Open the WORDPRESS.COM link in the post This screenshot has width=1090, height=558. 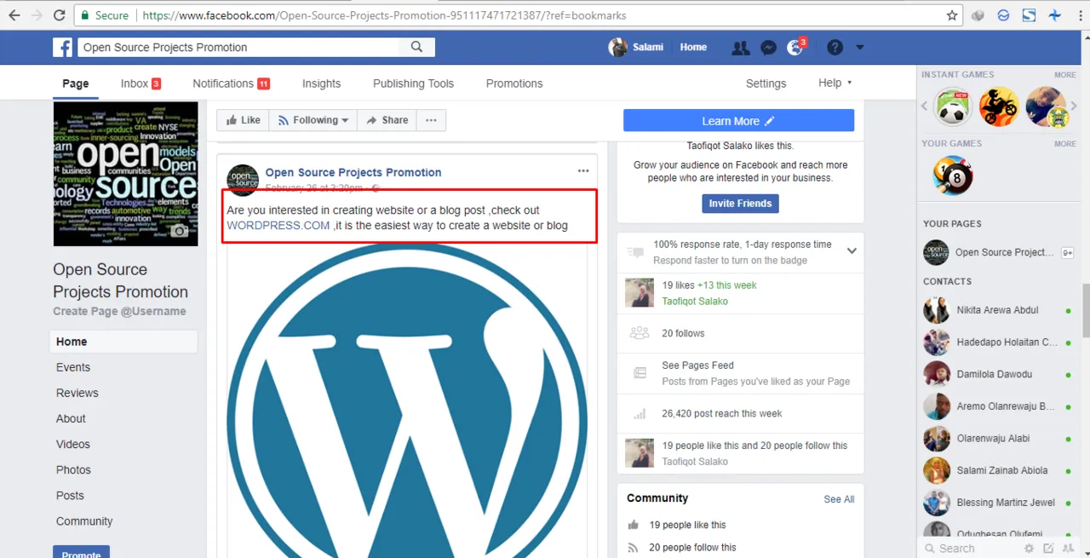(x=278, y=225)
